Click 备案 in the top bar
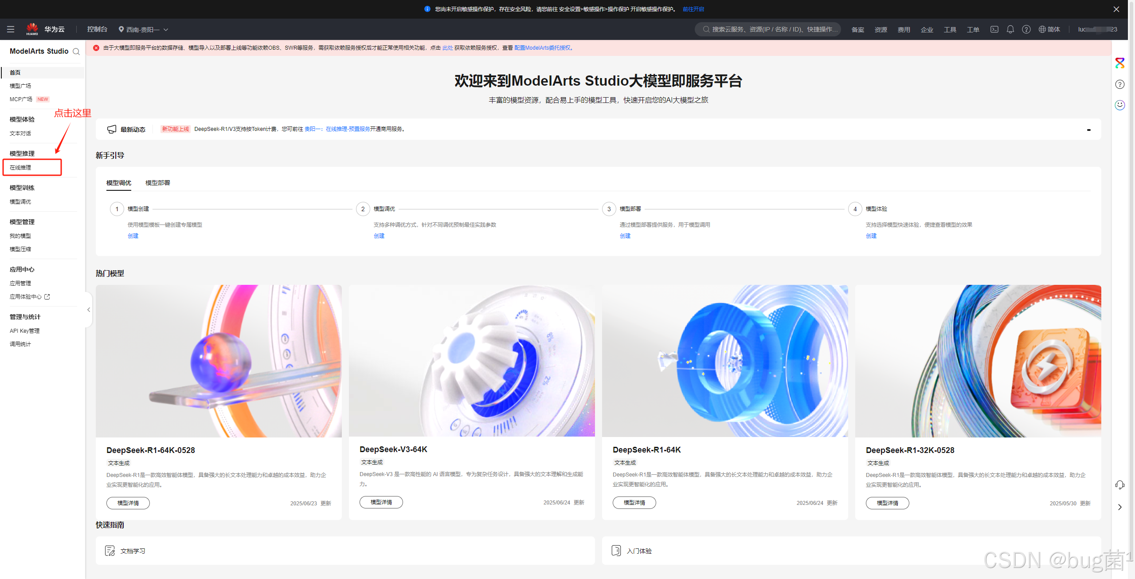The height and width of the screenshot is (579, 1135). (x=858, y=30)
